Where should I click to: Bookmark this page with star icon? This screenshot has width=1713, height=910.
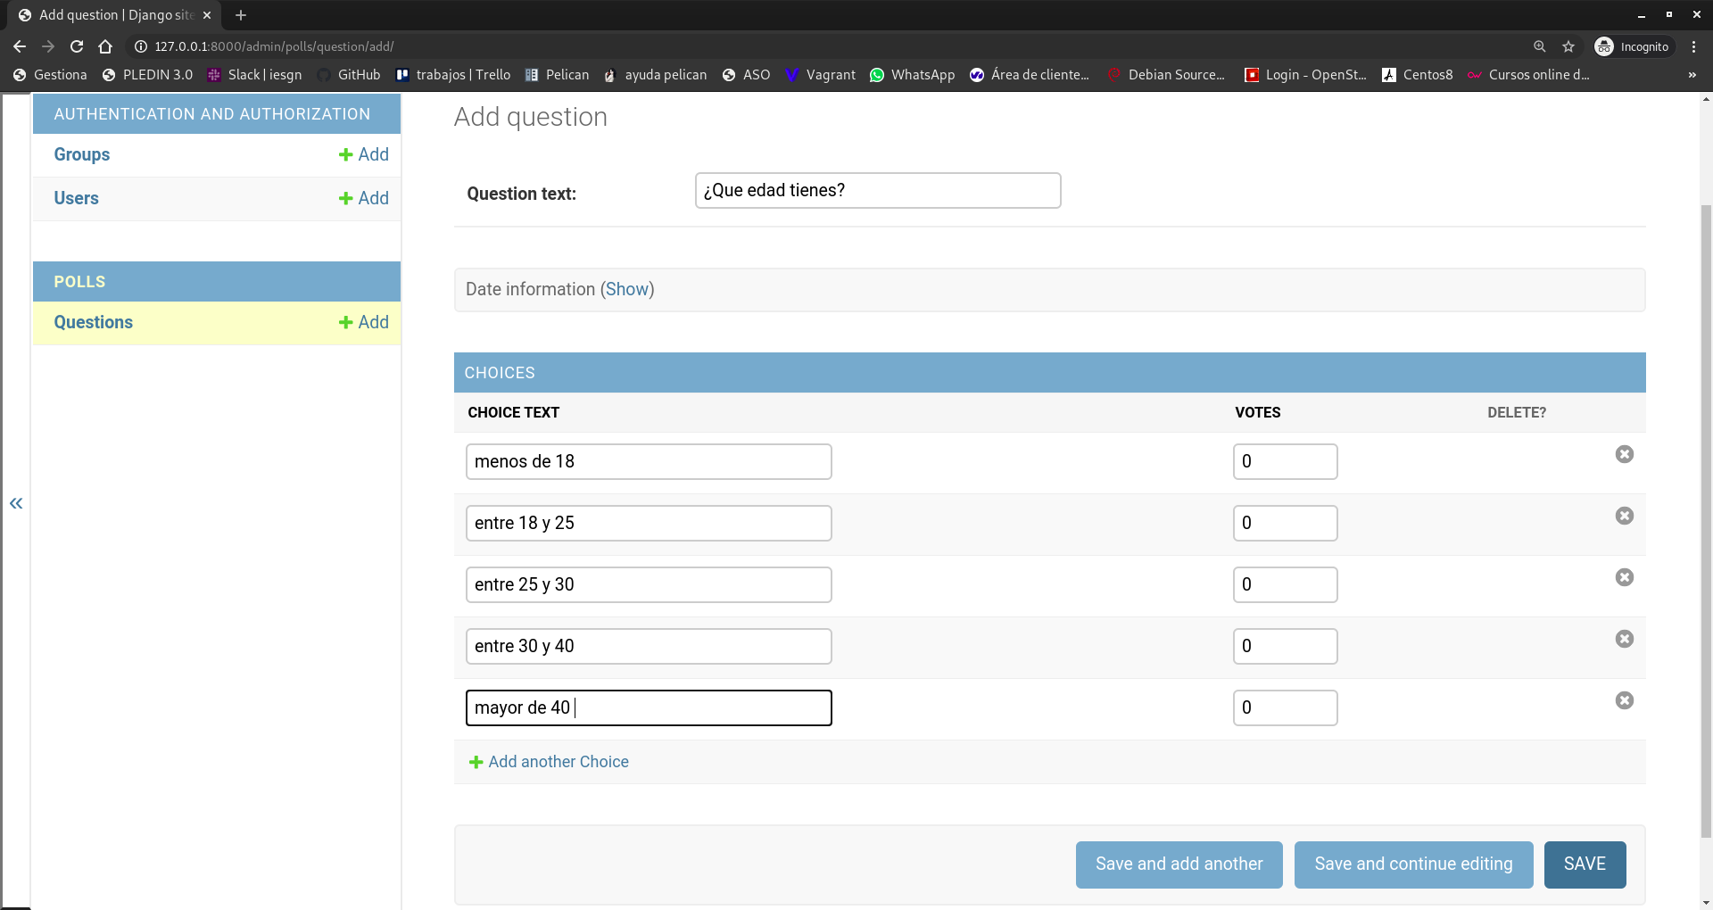(x=1568, y=46)
